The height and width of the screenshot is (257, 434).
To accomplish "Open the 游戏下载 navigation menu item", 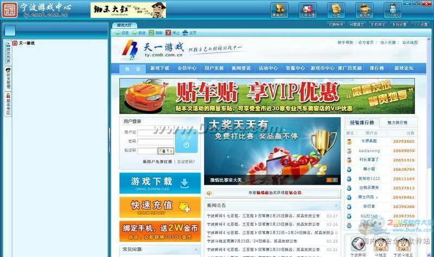I will (x=160, y=68).
